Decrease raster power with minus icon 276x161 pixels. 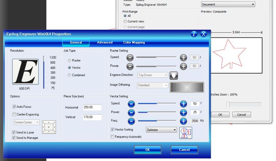point(130,66)
